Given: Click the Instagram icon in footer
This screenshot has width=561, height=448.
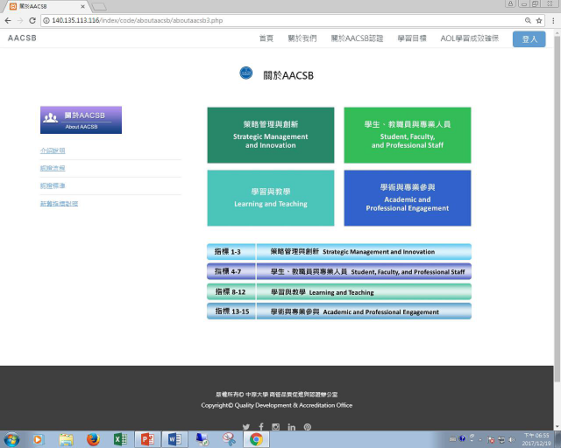Looking at the screenshot, I should (x=275, y=427).
